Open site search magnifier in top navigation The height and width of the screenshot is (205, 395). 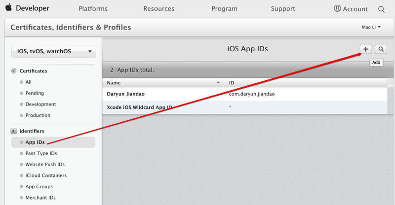[x=381, y=9]
